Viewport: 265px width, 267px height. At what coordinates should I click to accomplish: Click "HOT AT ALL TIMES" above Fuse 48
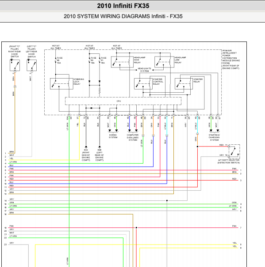pos(56,47)
